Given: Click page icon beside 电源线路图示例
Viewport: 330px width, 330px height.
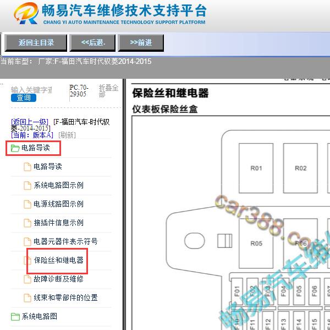Looking at the screenshot, I should [28, 204].
